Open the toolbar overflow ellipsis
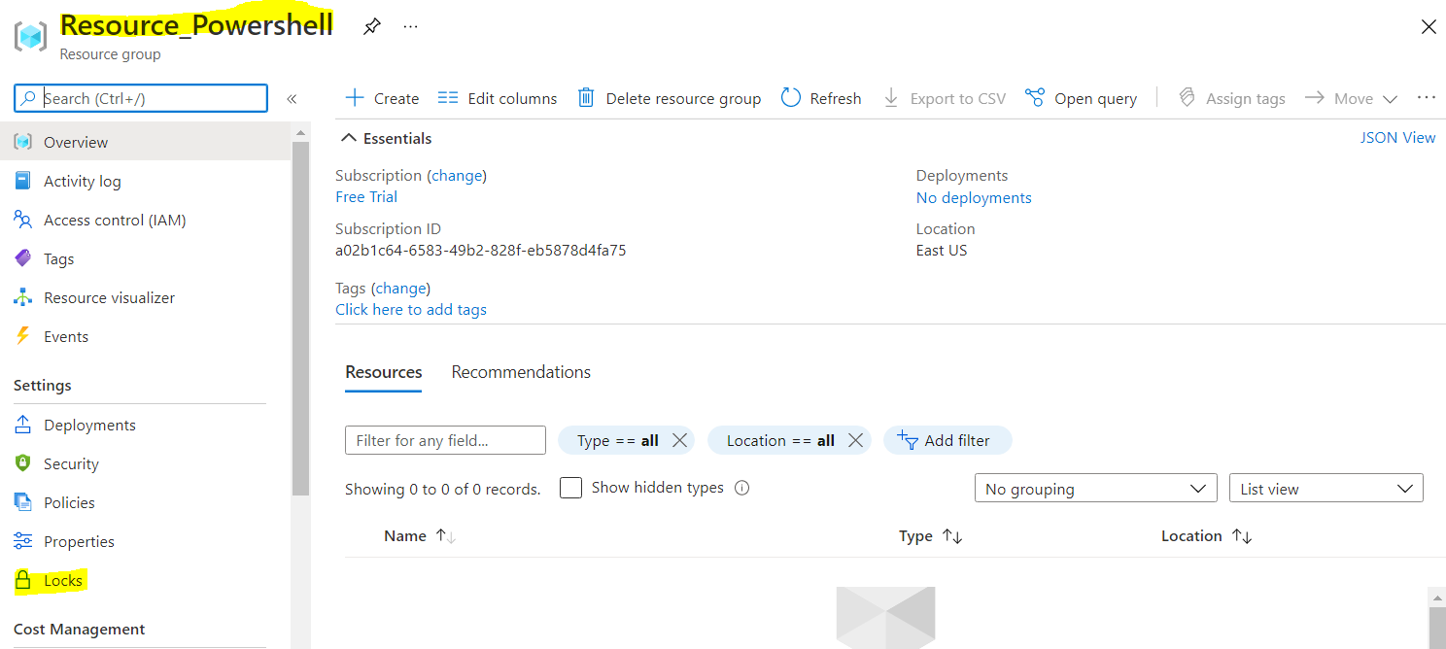Image resolution: width=1446 pixels, height=649 pixels. tap(1427, 98)
